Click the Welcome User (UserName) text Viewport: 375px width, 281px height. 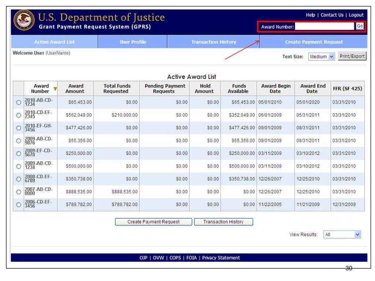pyautogui.click(x=41, y=53)
